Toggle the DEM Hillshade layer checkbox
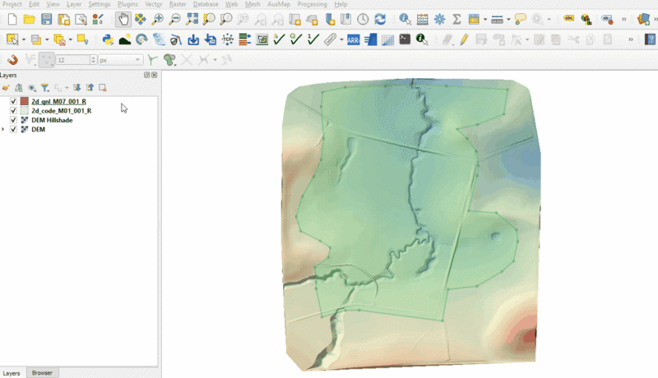The height and width of the screenshot is (378, 658). point(13,120)
